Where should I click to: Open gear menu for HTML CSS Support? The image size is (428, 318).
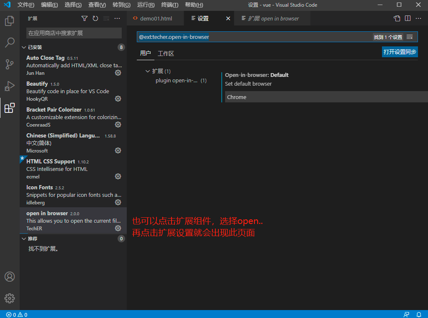click(118, 176)
